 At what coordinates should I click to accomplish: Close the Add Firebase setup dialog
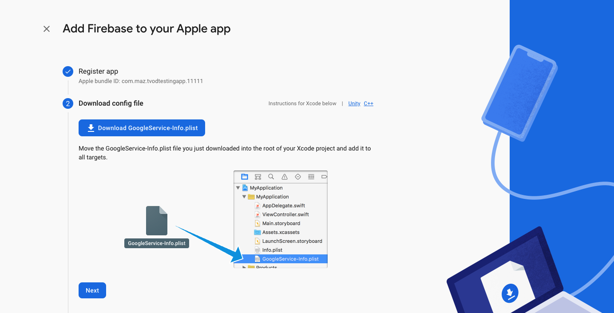(47, 29)
